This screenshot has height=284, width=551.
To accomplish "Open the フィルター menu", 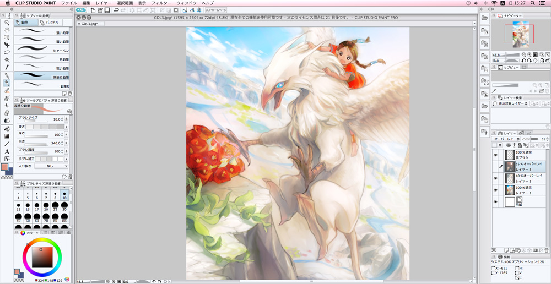I will (x=161, y=3).
